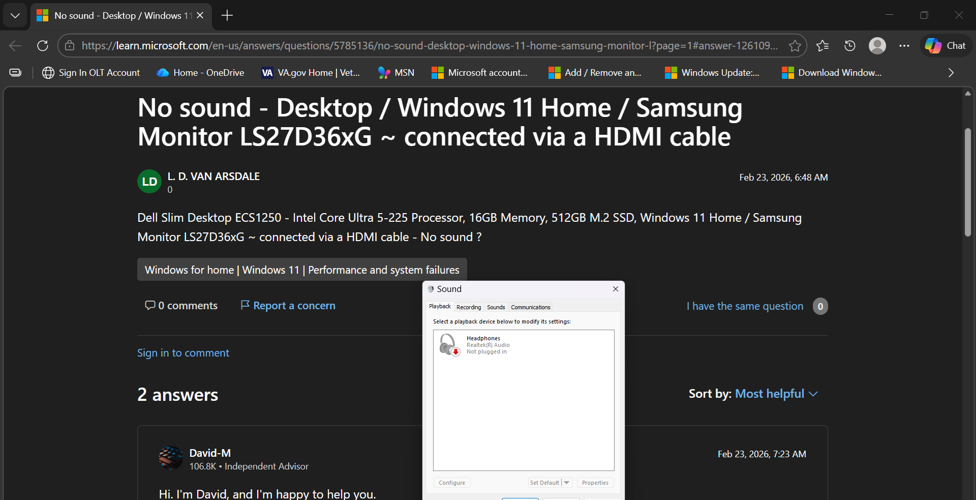Click Set Default button
976x500 pixels.
pyautogui.click(x=544, y=483)
